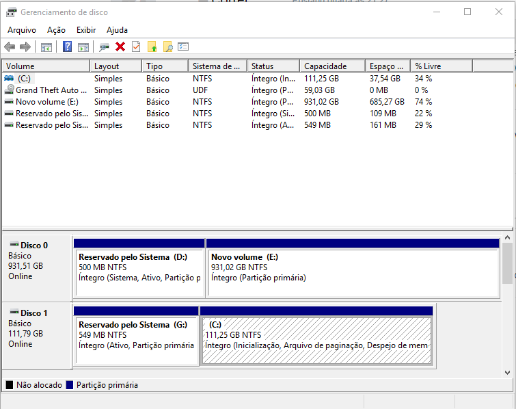The height and width of the screenshot is (409, 516).
Task: Go forward with the right arrow toolbar icon
Action: (x=25, y=47)
